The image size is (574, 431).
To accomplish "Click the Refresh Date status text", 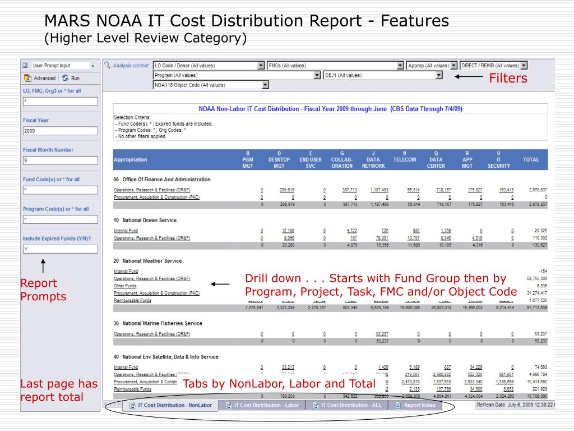I will [516, 405].
